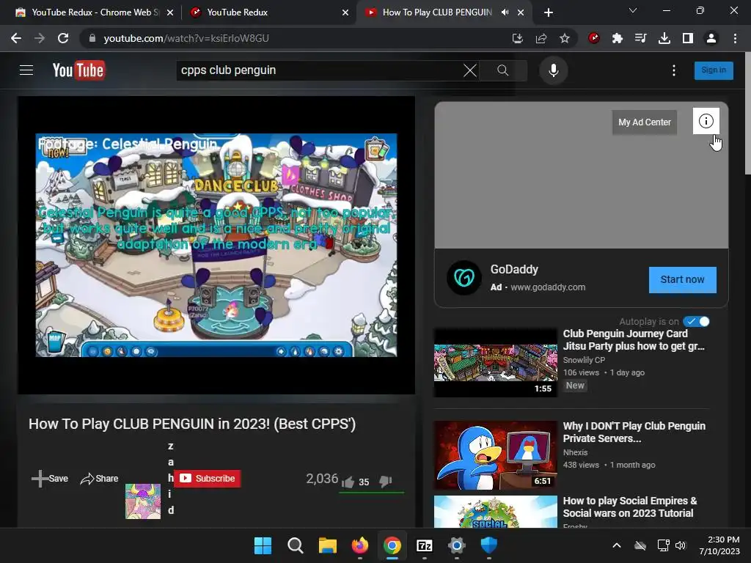Click channel name Nhexis
Image resolution: width=751 pixels, height=563 pixels.
click(575, 452)
